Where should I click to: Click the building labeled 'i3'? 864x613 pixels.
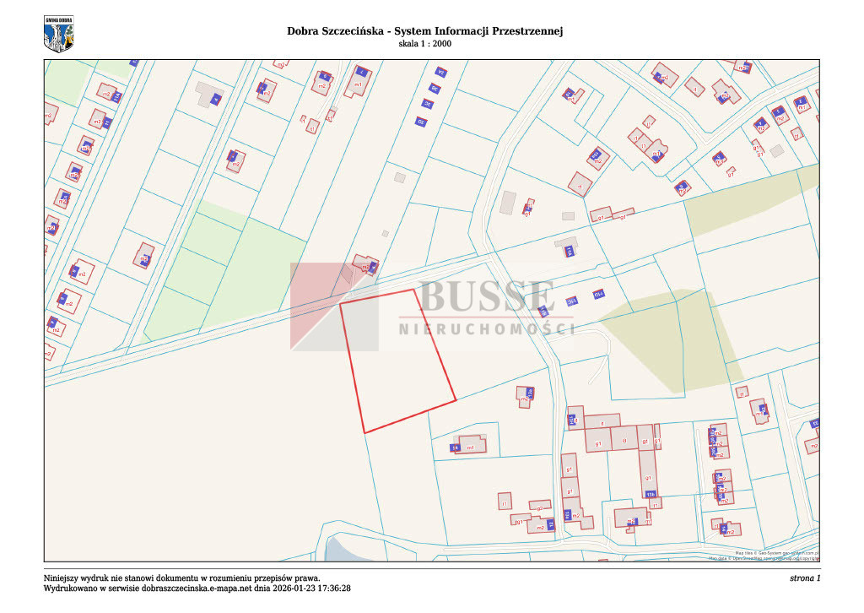[624, 439]
